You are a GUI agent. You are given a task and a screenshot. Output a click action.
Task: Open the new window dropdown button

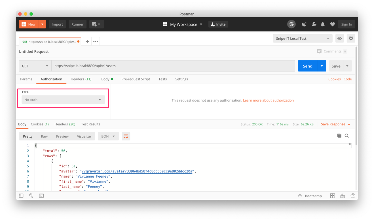(x=96, y=24)
